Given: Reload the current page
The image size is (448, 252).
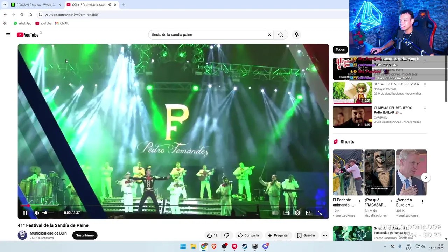Looking at the screenshot, I should point(22,15).
